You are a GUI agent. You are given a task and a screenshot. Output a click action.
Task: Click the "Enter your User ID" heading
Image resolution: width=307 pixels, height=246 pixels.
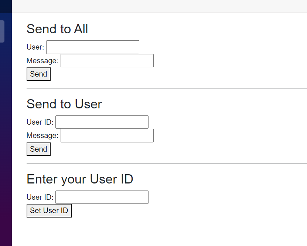click(80, 179)
